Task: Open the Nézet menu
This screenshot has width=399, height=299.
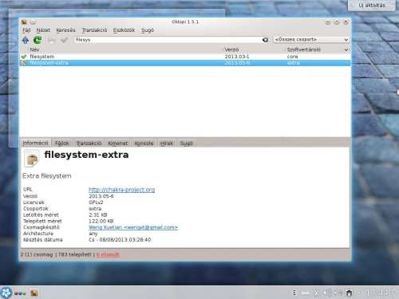Action: pyautogui.click(x=43, y=30)
